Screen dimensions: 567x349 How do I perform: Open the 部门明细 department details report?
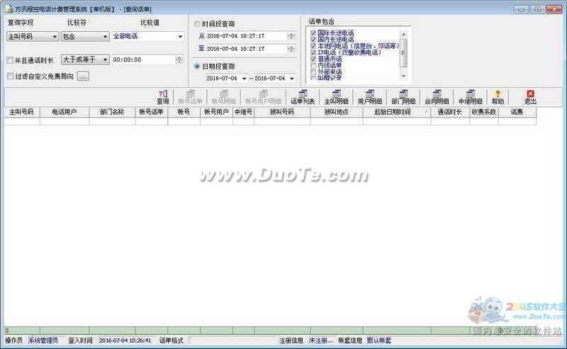point(403,97)
